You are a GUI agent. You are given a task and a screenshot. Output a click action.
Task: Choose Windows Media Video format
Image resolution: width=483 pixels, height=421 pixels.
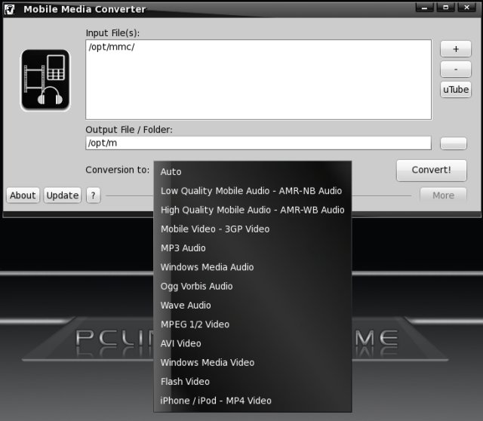[252, 363]
